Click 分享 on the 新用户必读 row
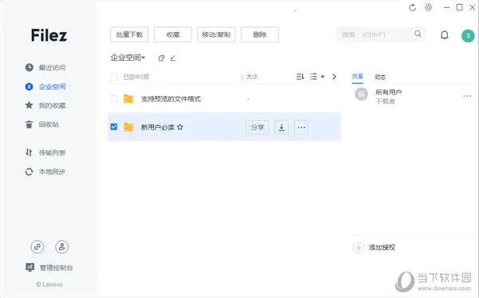The image size is (479, 298). tap(257, 127)
